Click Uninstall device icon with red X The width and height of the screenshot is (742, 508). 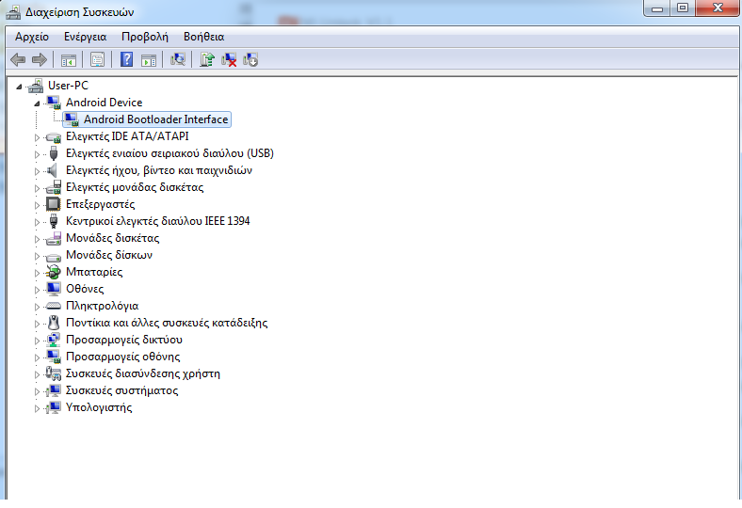tap(229, 59)
